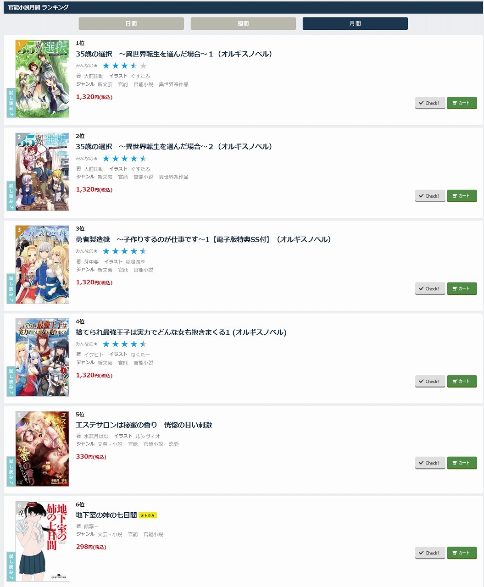Open 試し読み preview for rank 6 book
This screenshot has height=587, width=484.
[x=11, y=566]
